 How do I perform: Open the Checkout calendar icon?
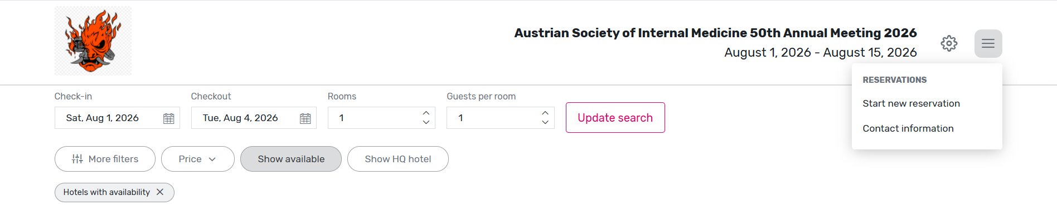pos(306,118)
